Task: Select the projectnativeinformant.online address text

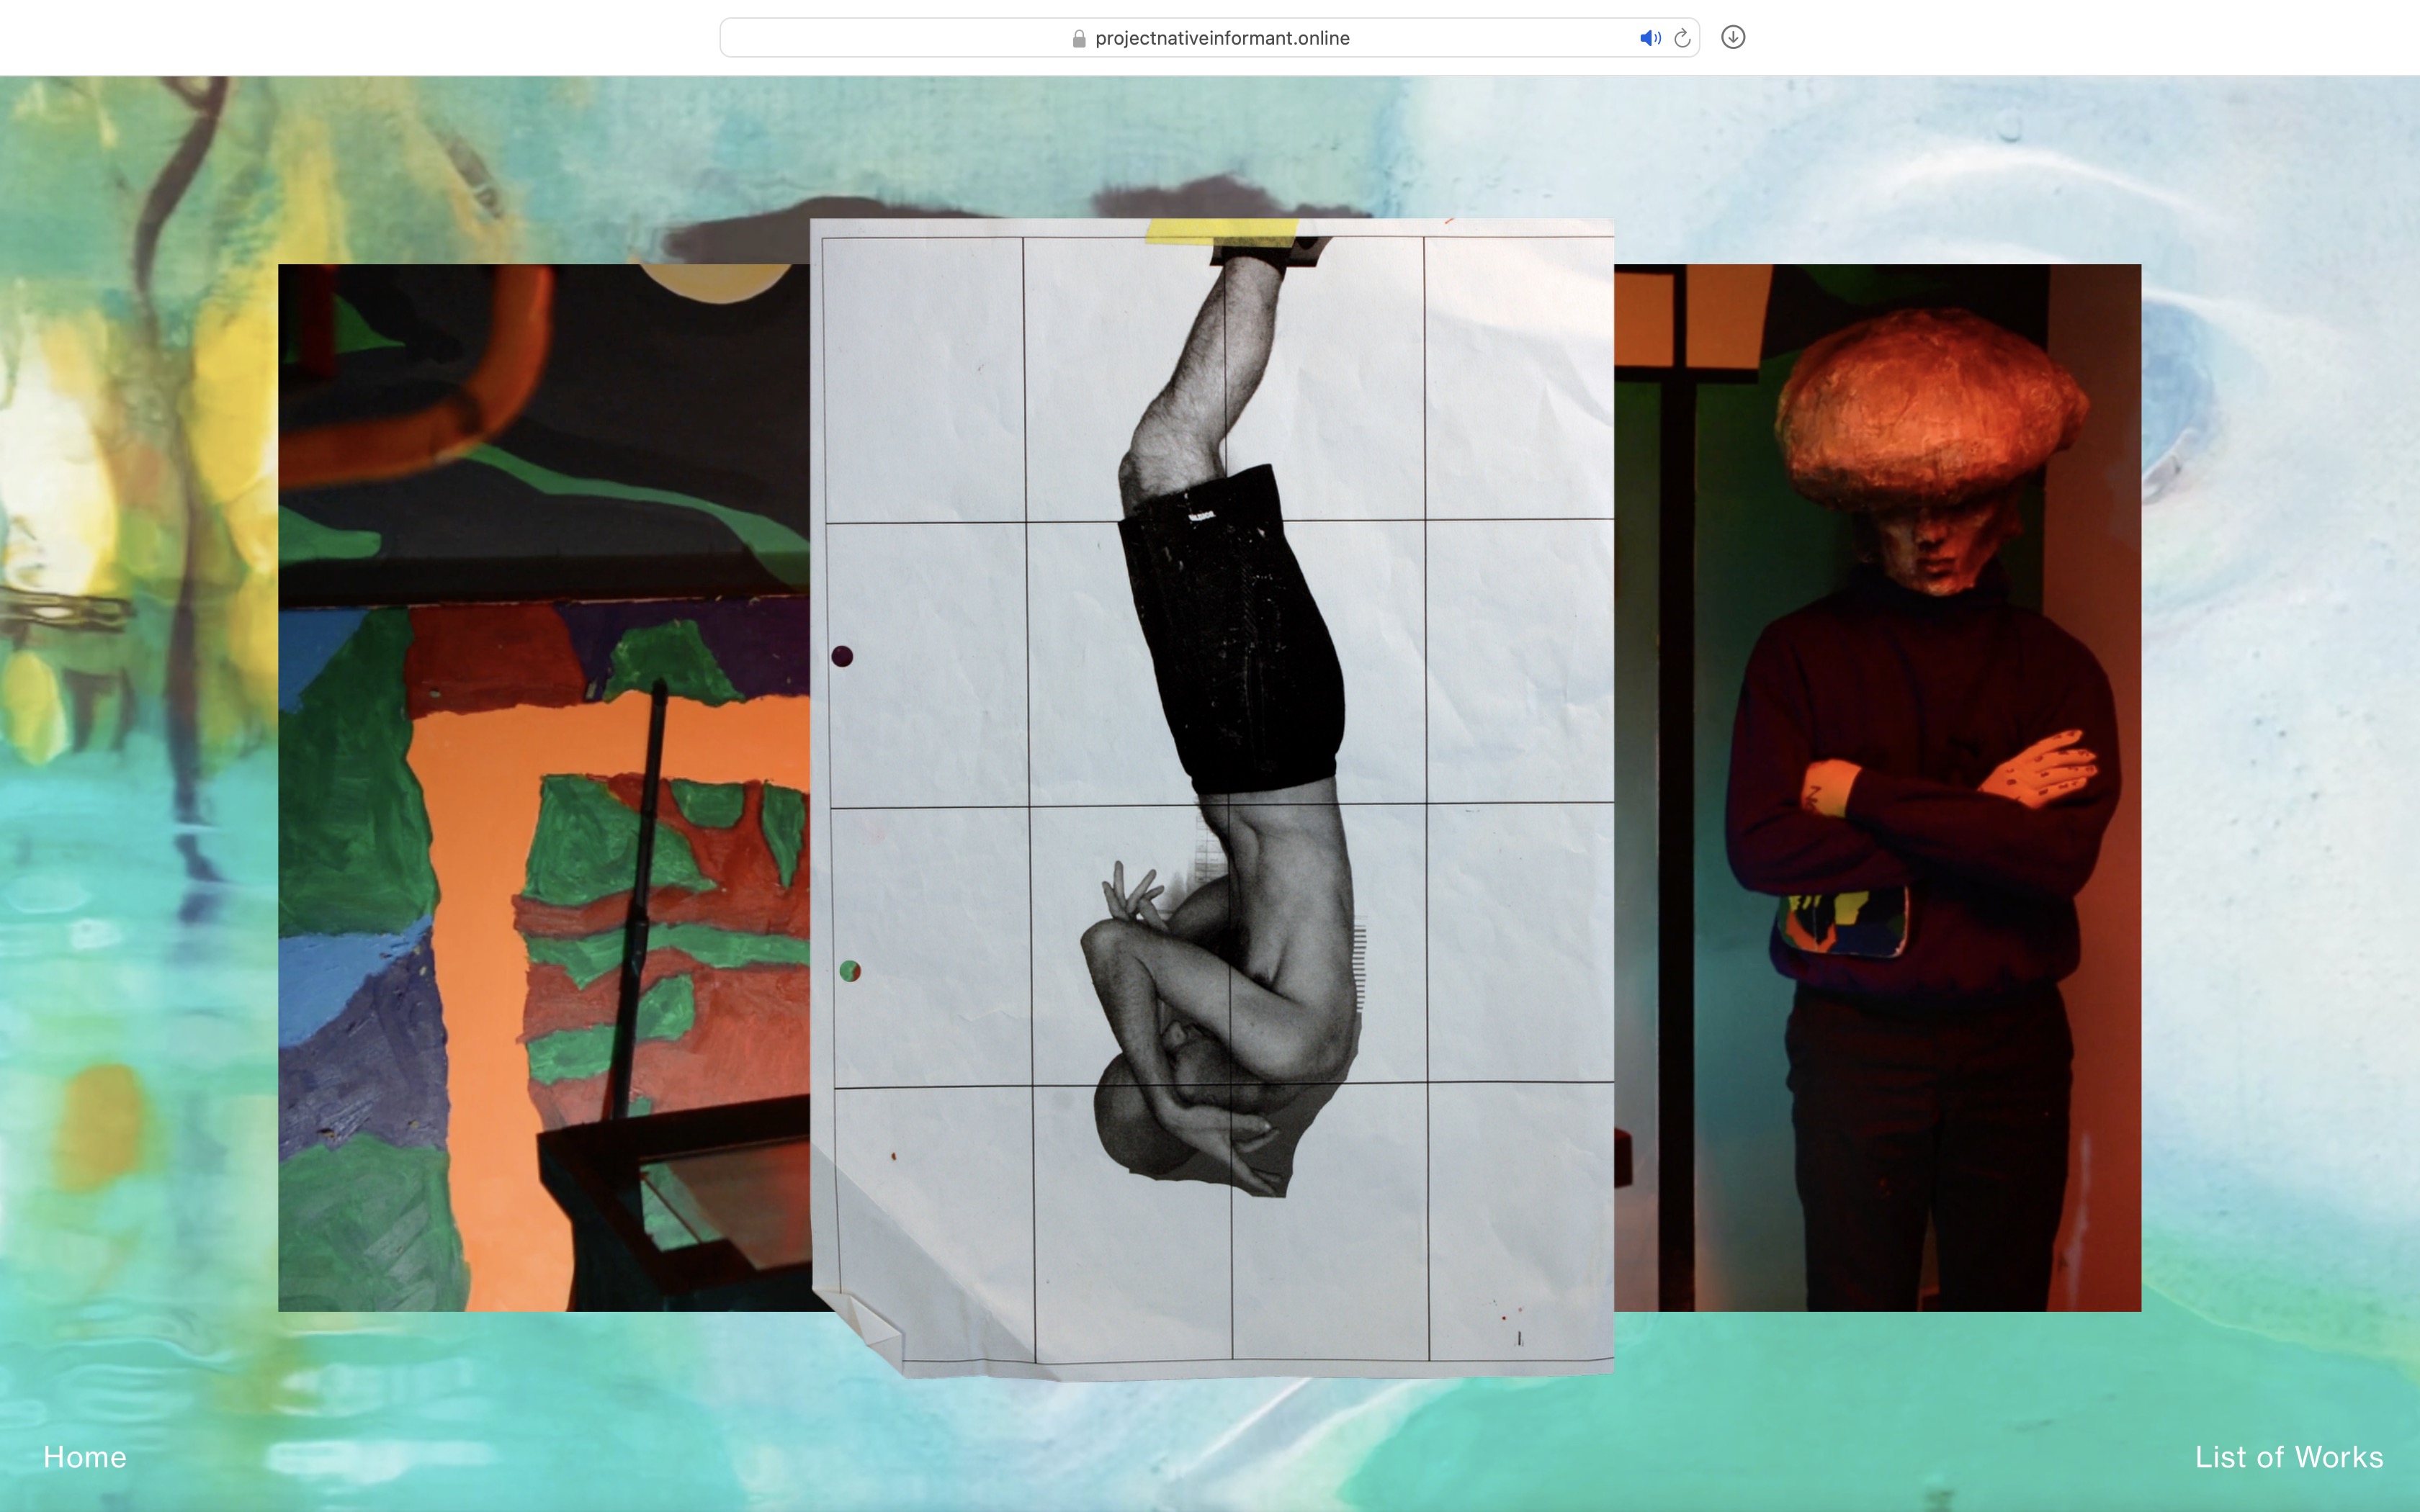Action: click(1222, 38)
